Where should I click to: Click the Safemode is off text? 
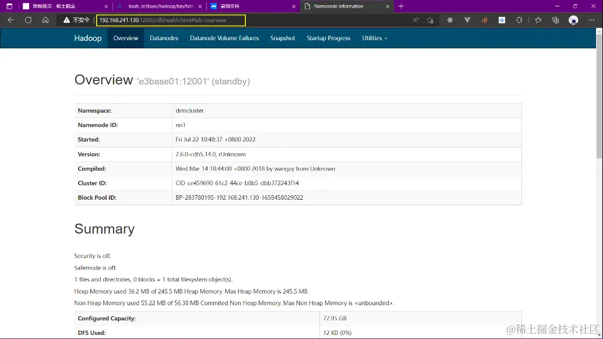[x=95, y=268]
